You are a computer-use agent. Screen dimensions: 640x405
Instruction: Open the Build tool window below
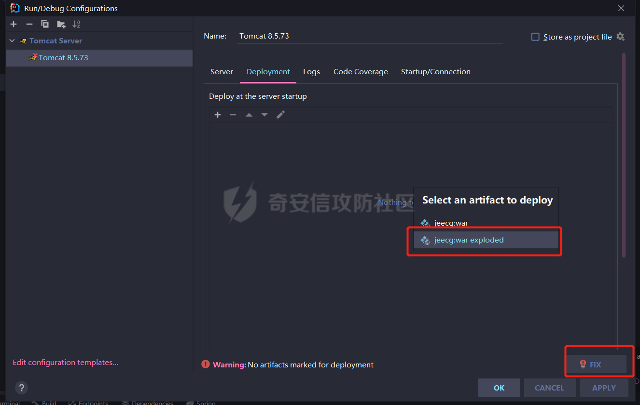[x=44, y=403]
